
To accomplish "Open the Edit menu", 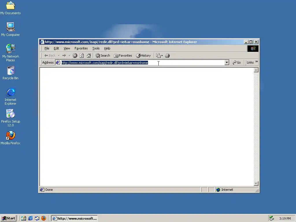I will coord(56,48).
